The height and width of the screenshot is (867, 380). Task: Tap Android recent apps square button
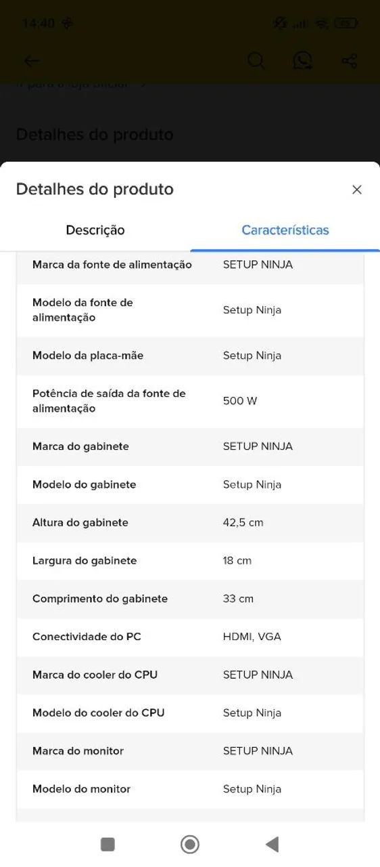108,844
